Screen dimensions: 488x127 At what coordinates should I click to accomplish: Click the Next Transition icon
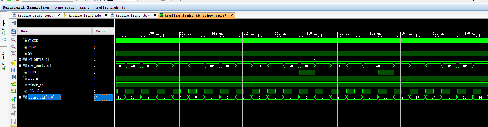coord(14,91)
